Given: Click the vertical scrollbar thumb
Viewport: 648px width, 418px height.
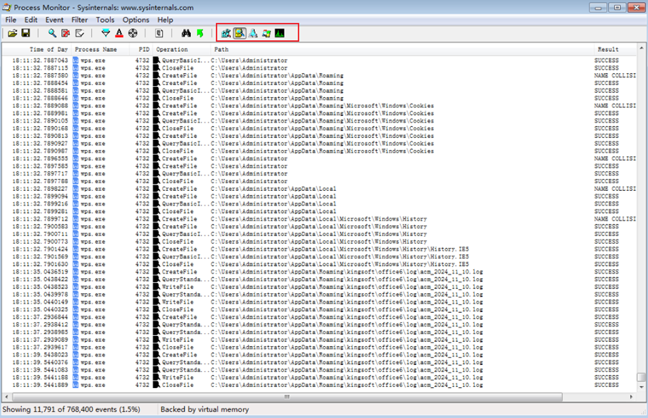Looking at the screenshot, I should [641, 377].
